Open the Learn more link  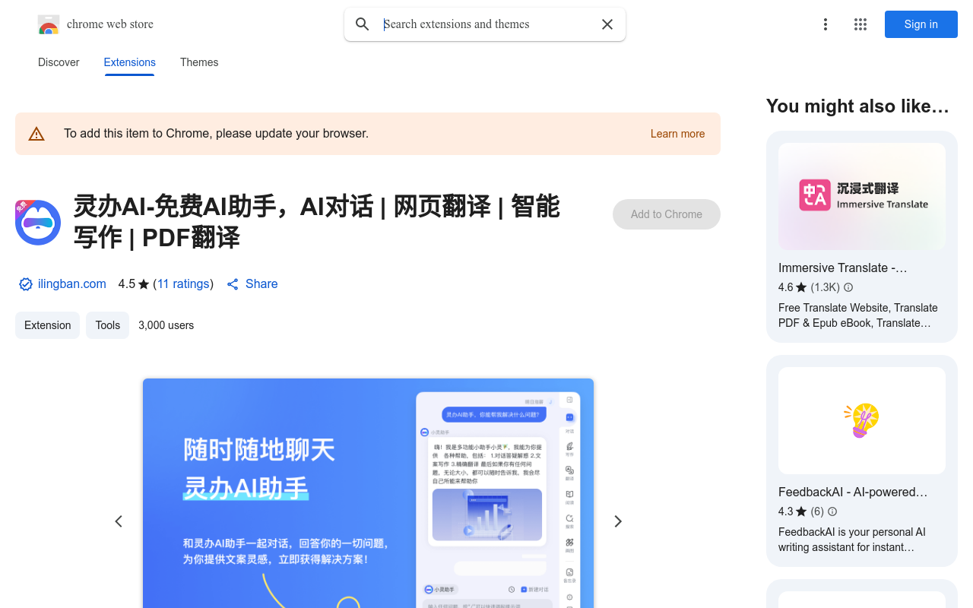[677, 134]
